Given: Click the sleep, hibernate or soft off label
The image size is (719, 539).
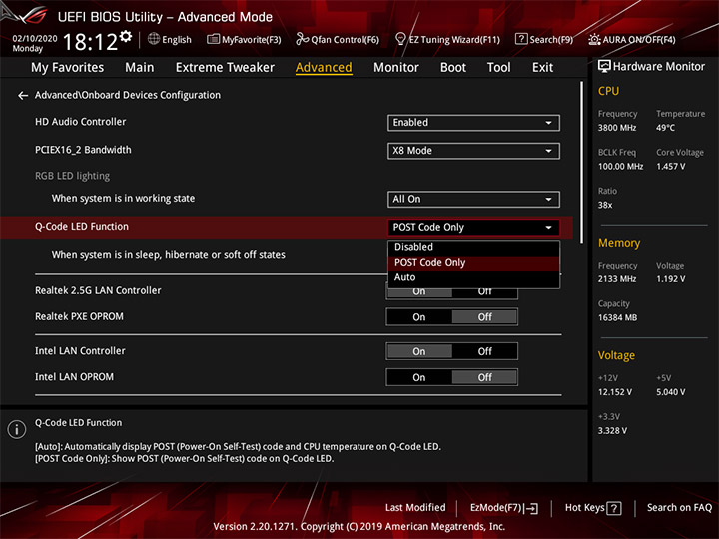Looking at the screenshot, I should [169, 255].
